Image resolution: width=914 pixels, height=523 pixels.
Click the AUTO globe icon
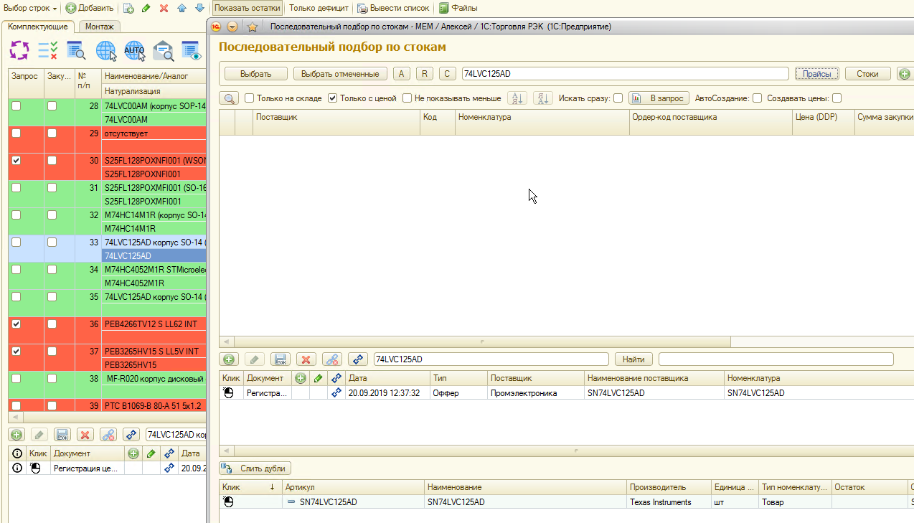click(x=134, y=50)
